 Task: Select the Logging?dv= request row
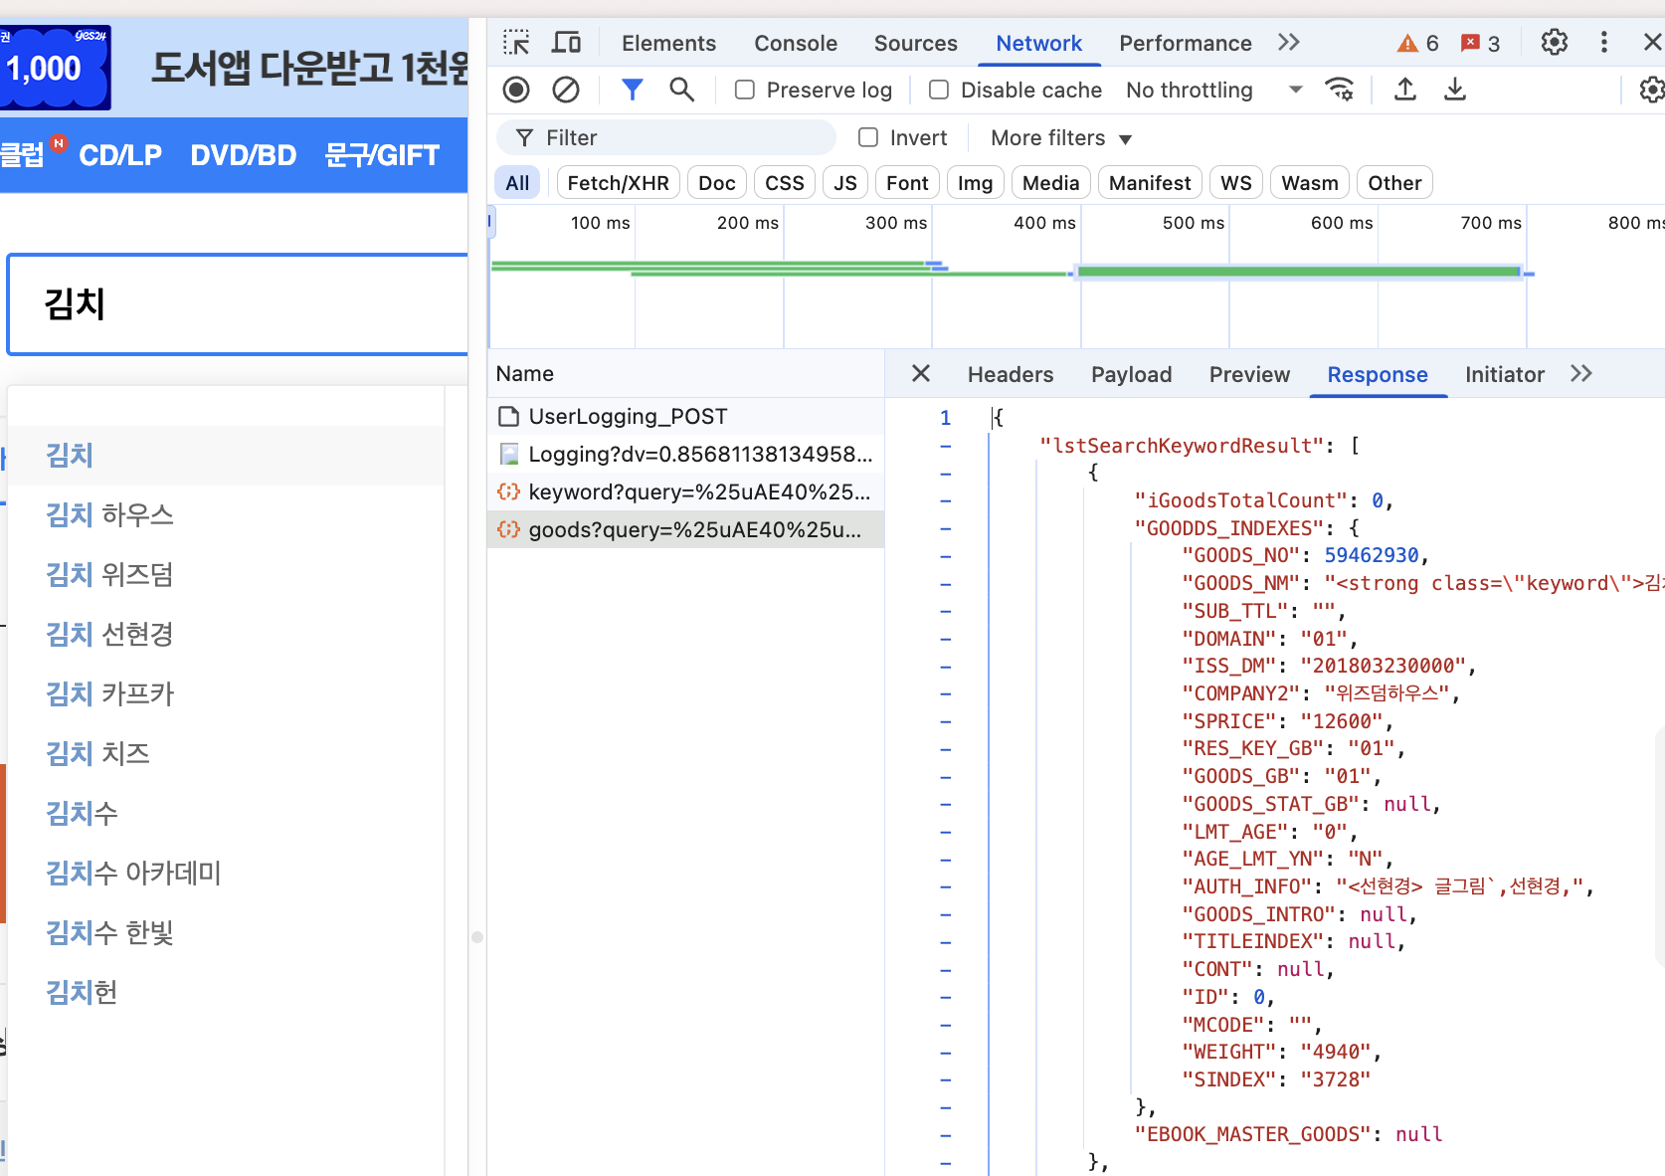(x=685, y=454)
